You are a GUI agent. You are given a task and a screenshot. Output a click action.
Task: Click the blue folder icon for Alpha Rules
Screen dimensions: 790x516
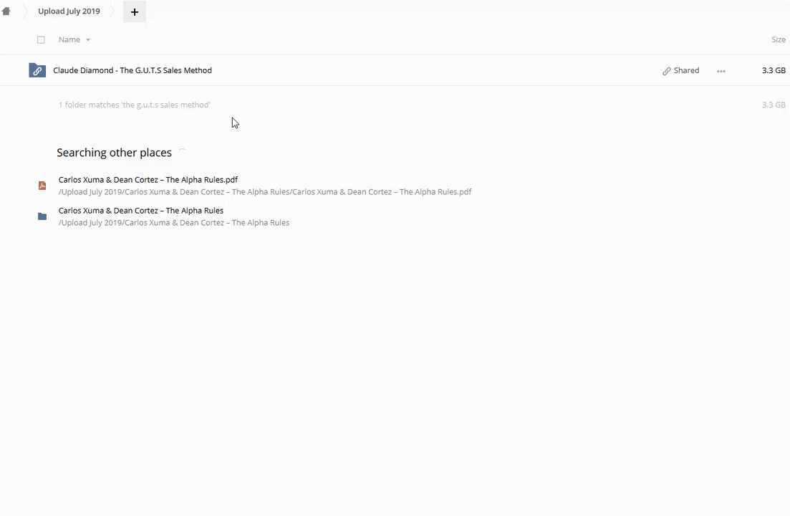(x=42, y=216)
